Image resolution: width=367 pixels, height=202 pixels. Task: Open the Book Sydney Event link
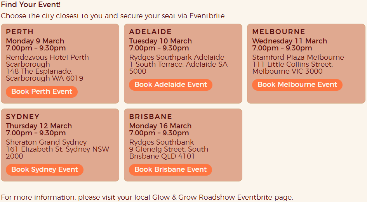click(x=44, y=170)
